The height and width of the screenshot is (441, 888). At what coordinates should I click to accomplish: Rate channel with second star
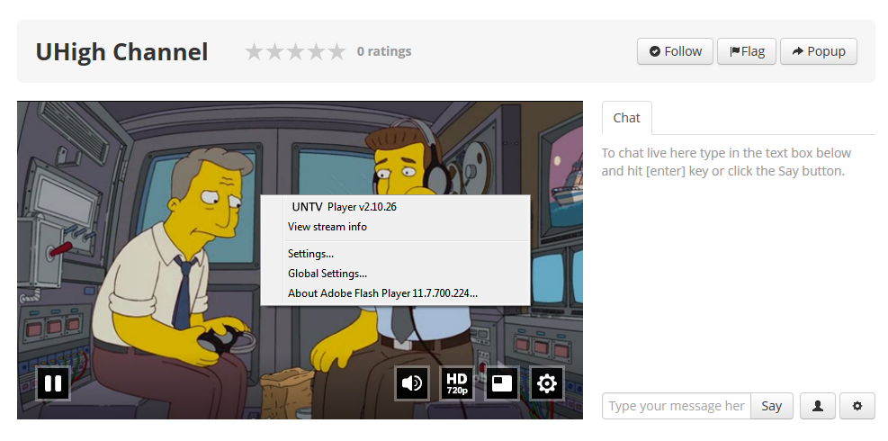click(274, 51)
